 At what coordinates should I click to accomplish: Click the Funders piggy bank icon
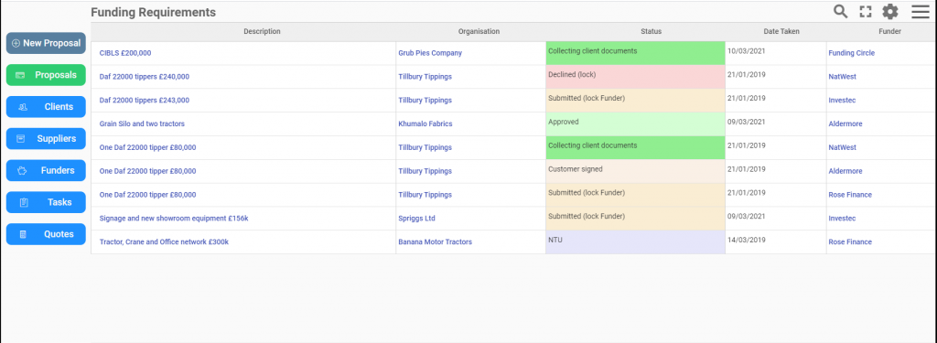point(22,171)
